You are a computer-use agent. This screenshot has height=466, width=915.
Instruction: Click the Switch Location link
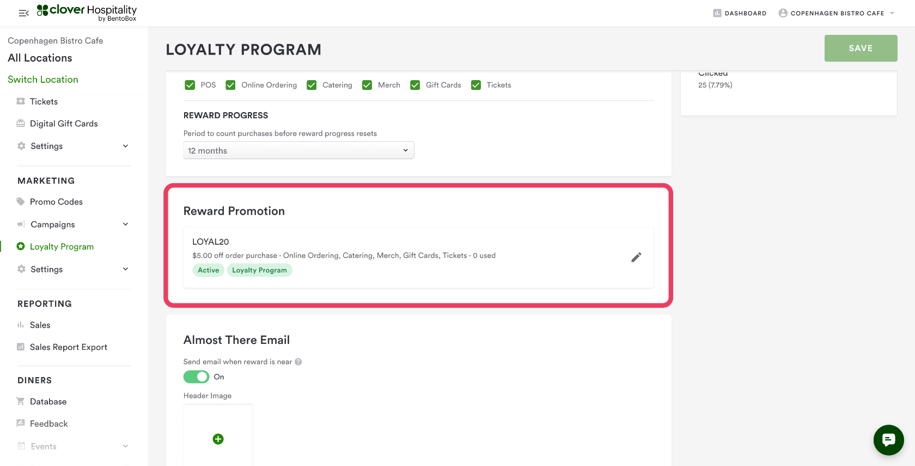43,80
